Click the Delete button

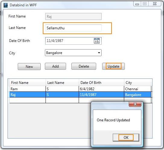coord(84,66)
